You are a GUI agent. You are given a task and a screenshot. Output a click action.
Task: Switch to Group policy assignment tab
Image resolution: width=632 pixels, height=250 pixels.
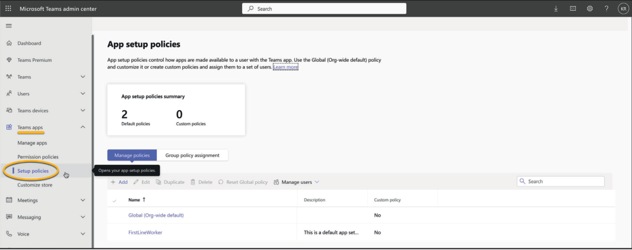[x=192, y=155]
